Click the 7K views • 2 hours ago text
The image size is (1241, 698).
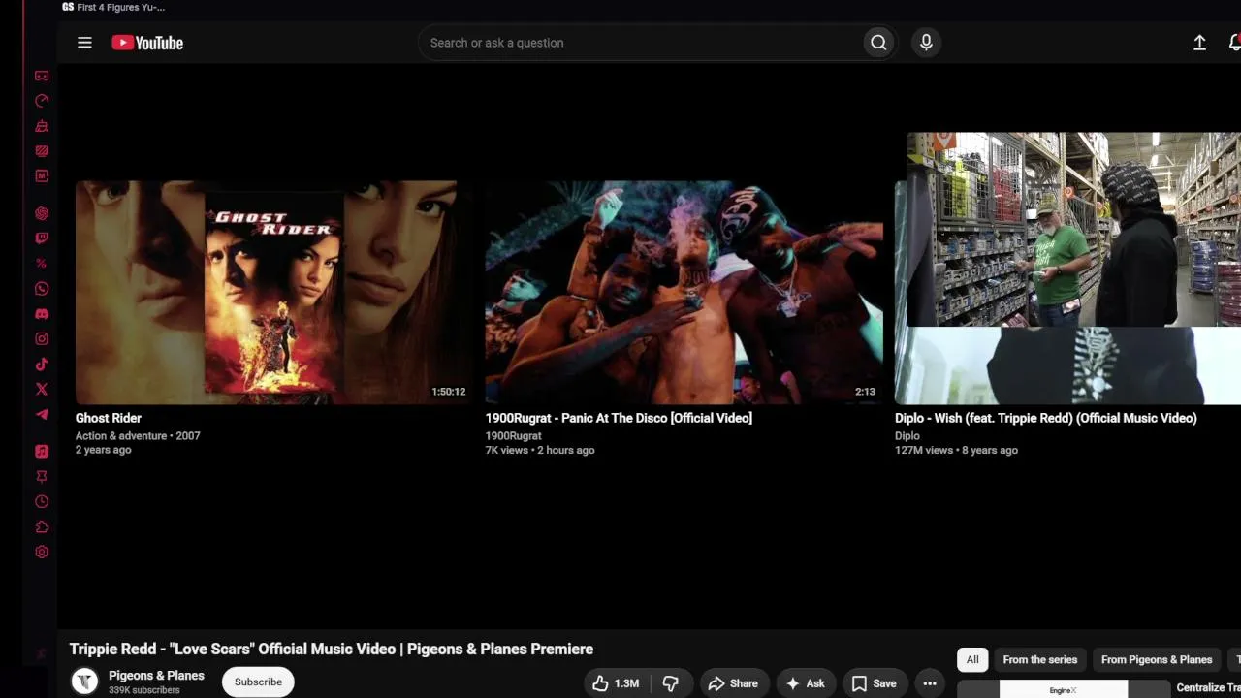(x=540, y=450)
